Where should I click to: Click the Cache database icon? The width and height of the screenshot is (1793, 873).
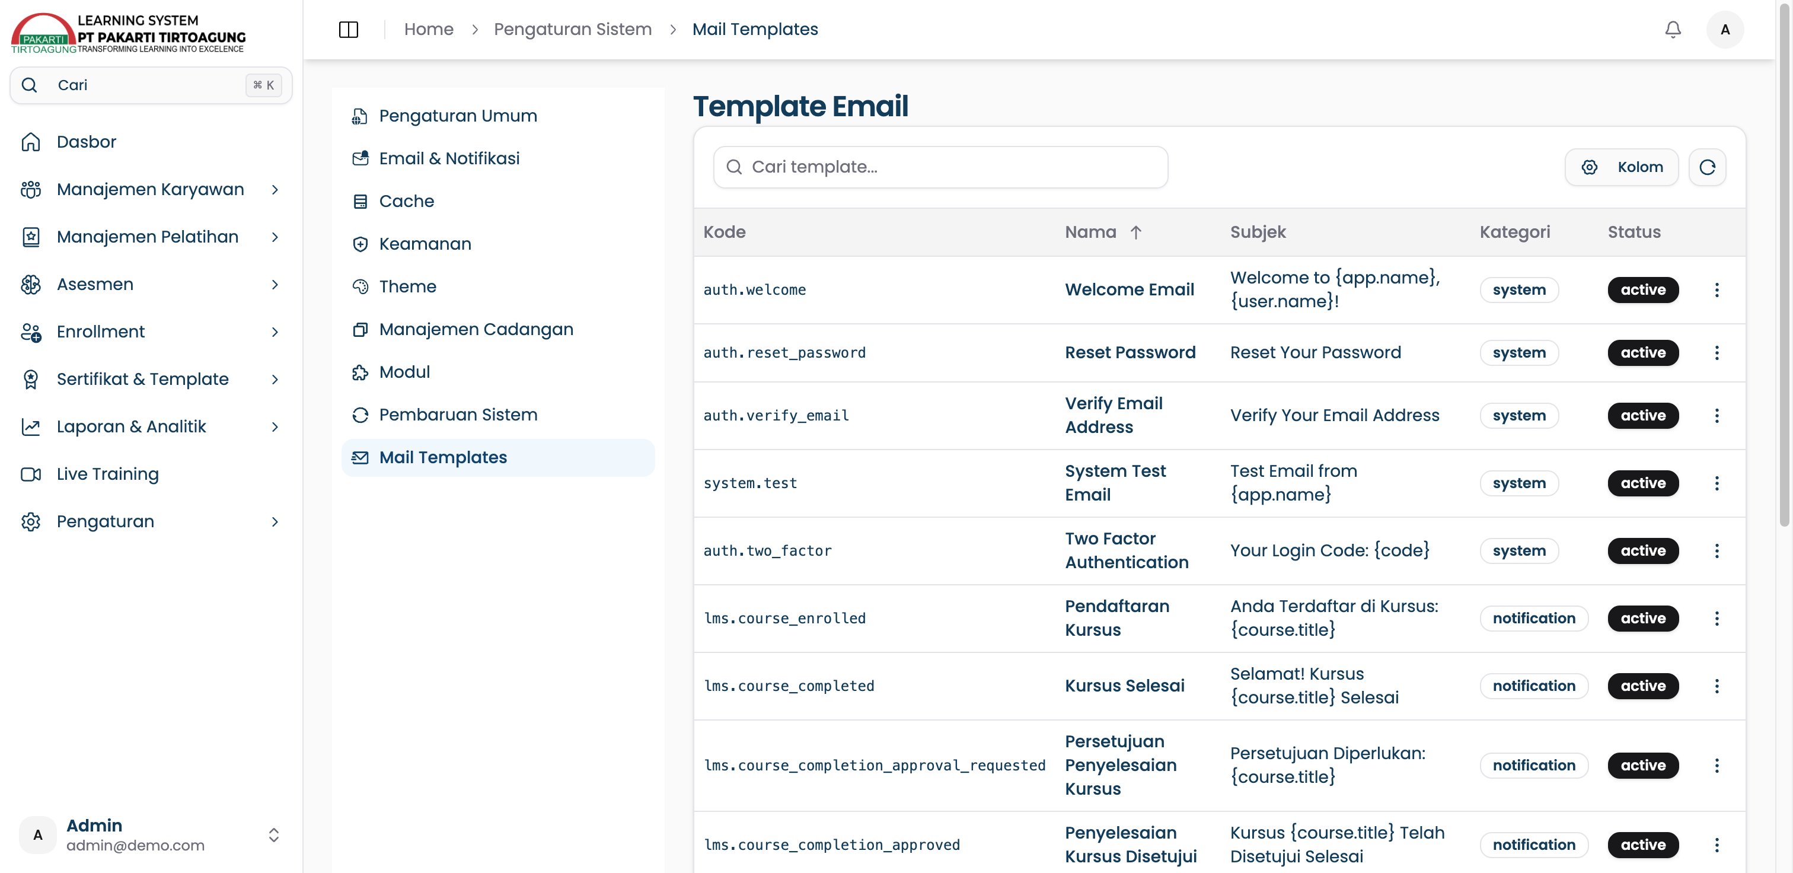pyautogui.click(x=360, y=201)
